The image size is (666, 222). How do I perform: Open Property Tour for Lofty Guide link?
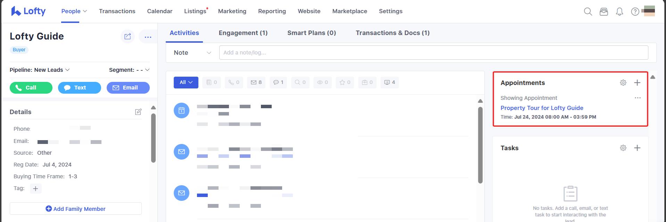pos(542,108)
